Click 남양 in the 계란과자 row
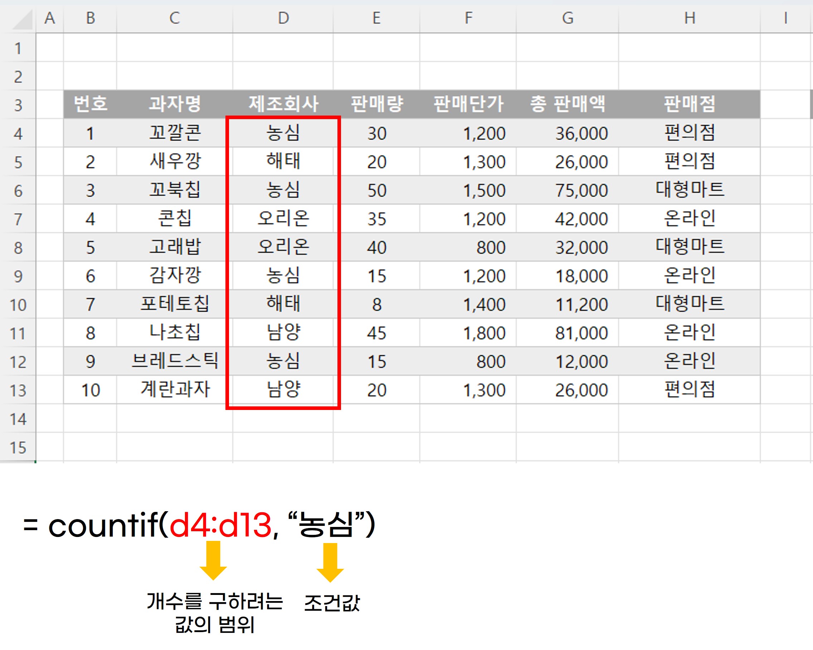 283,390
